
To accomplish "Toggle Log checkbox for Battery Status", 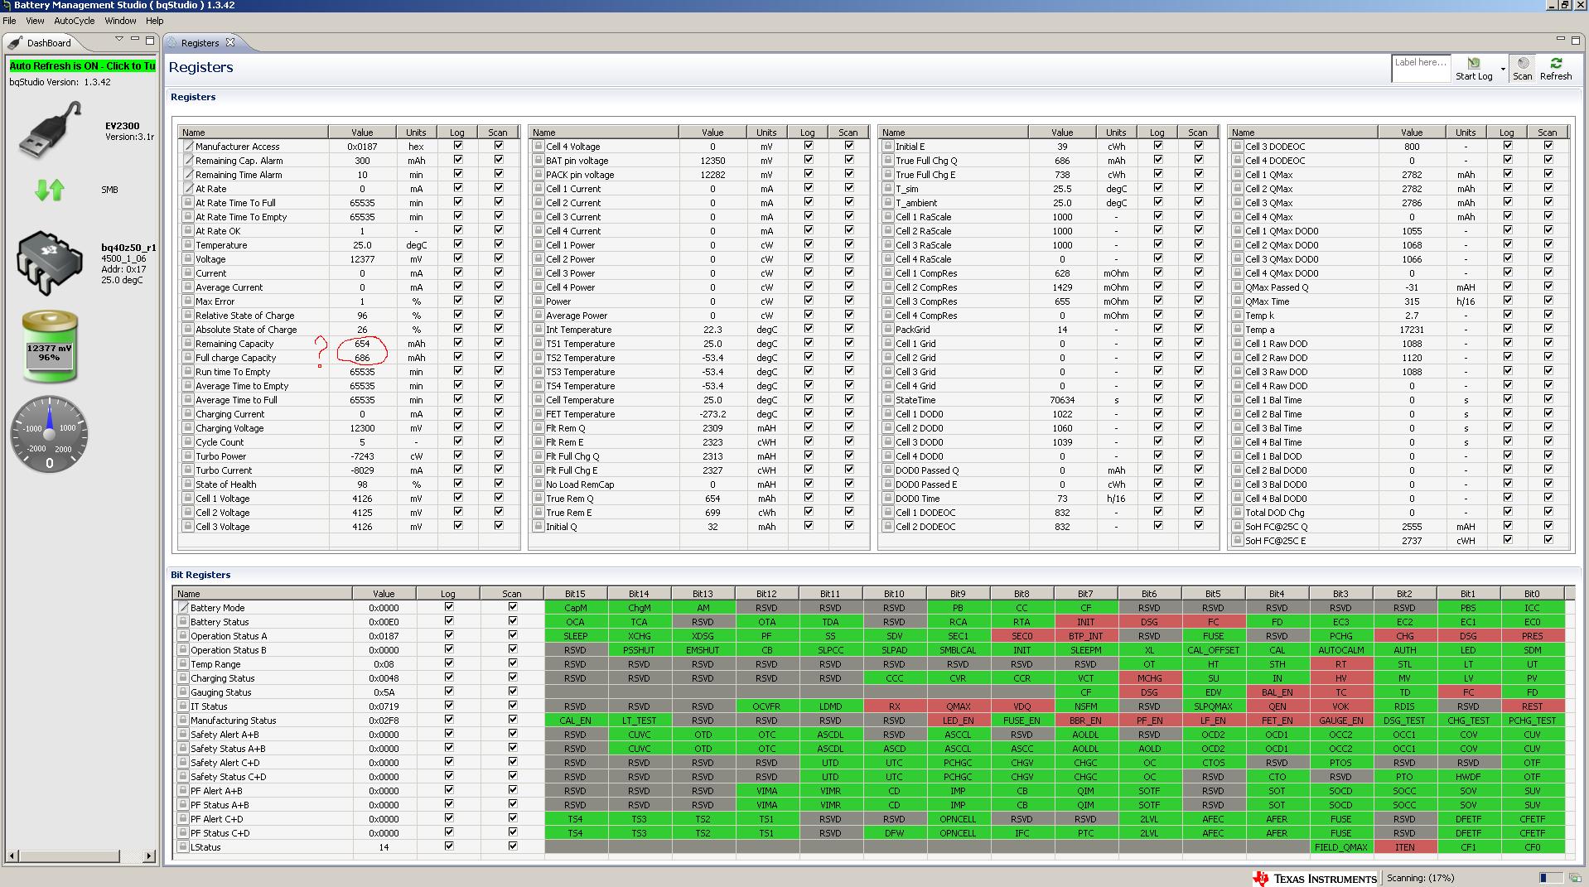I will (x=448, y=621).
